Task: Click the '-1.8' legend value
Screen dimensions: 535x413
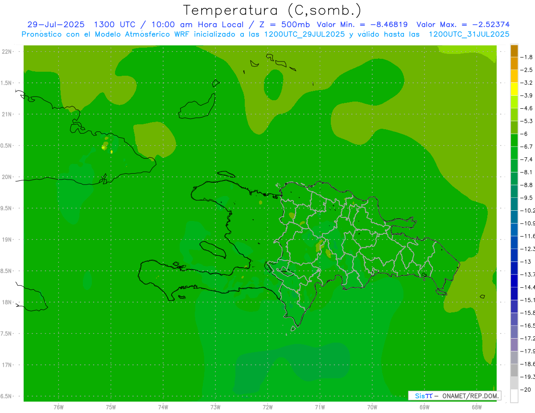Action: pyautogui.click(x=527, y=57)
